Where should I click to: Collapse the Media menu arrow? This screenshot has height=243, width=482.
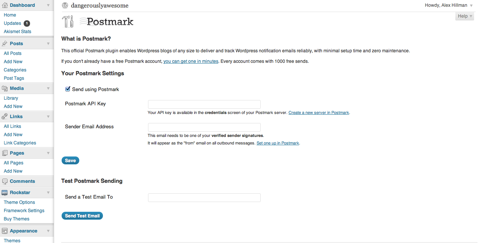[x=48, y=88]
